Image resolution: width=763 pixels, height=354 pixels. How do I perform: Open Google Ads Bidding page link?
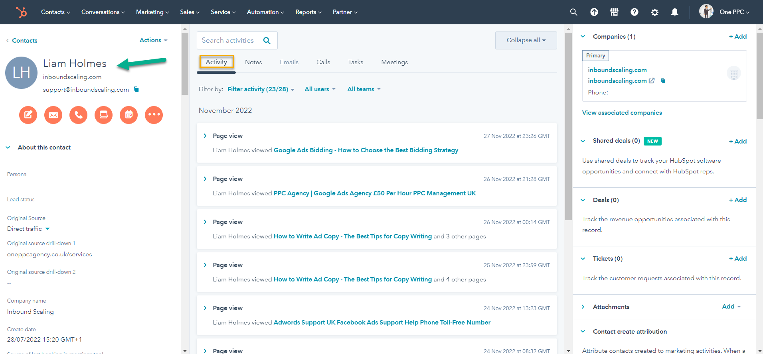366,150
